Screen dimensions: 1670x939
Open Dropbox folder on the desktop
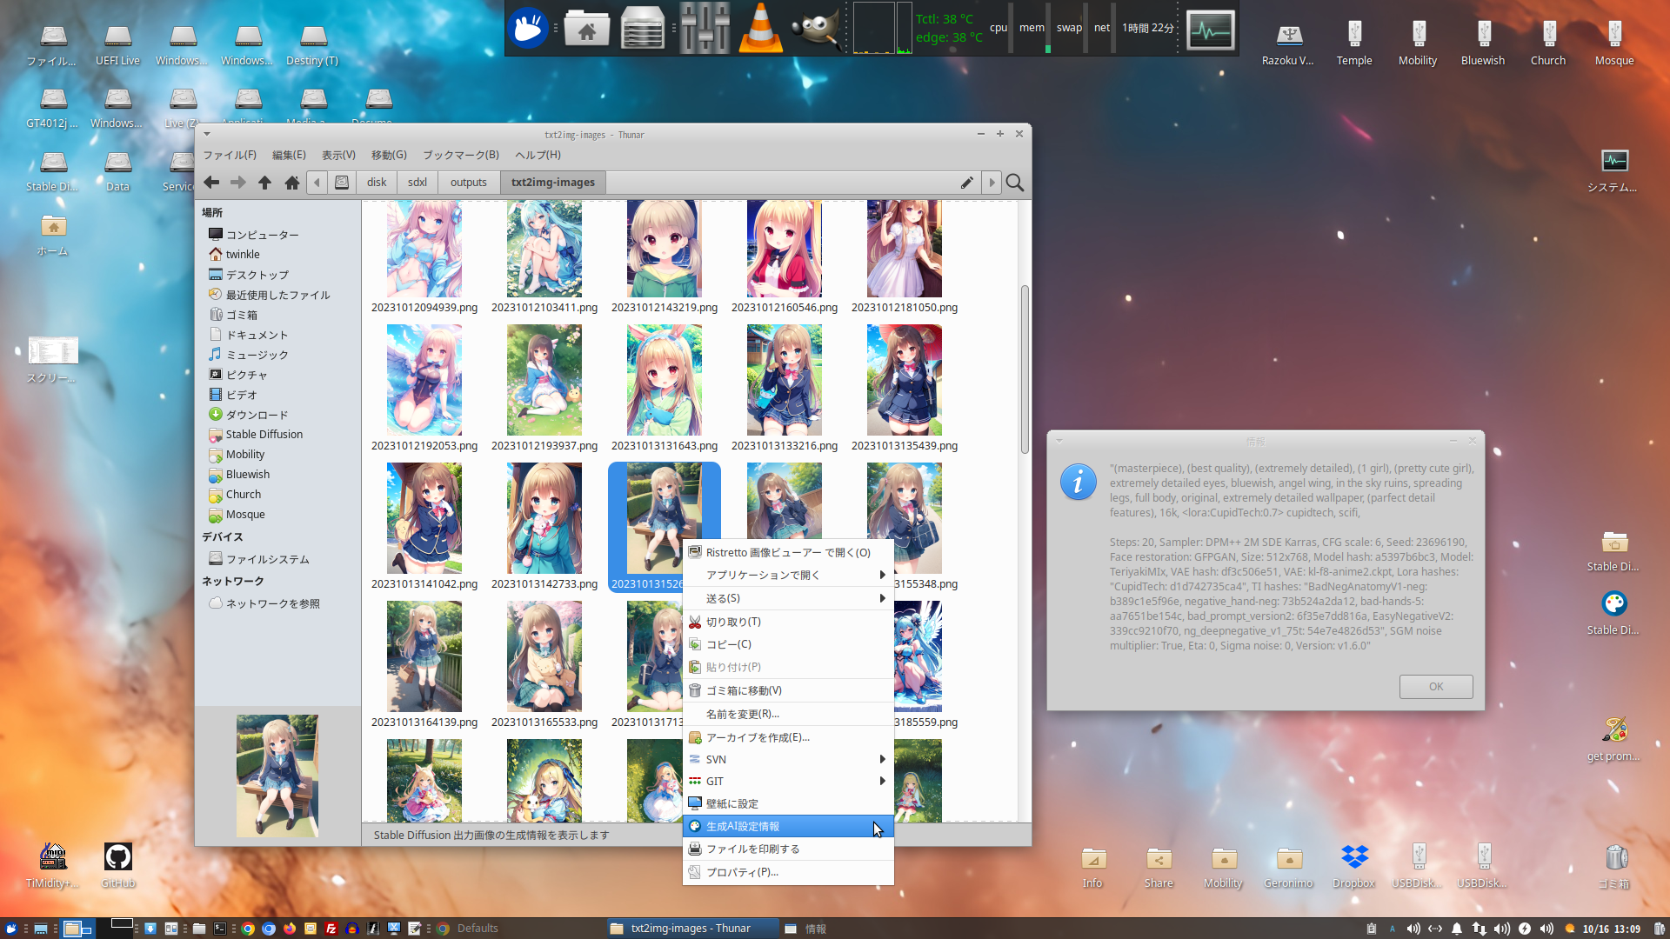(x=1353, y=866)
